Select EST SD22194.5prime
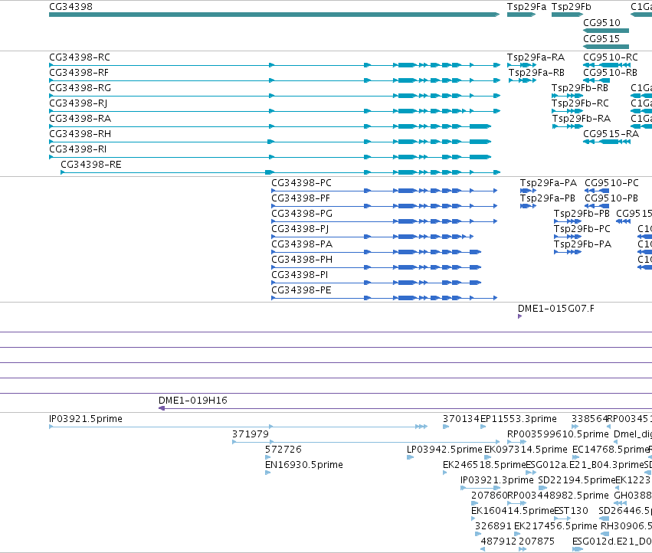This screenshot has width=652, height=553. (x=576, y=480)
